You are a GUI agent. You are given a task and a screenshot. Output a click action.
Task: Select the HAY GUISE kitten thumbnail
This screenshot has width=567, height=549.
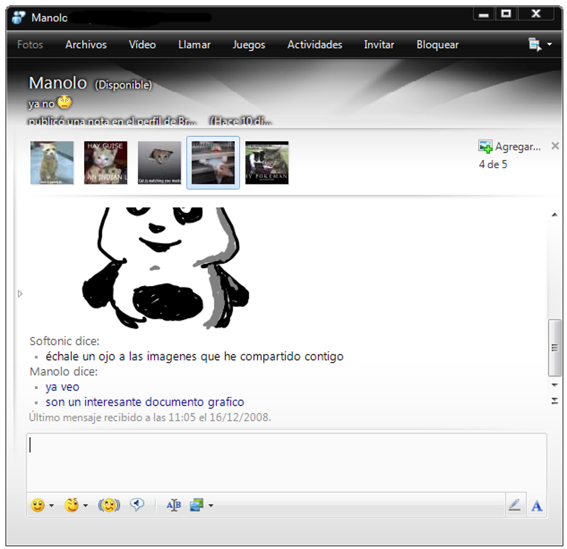[x=106, y=163]
